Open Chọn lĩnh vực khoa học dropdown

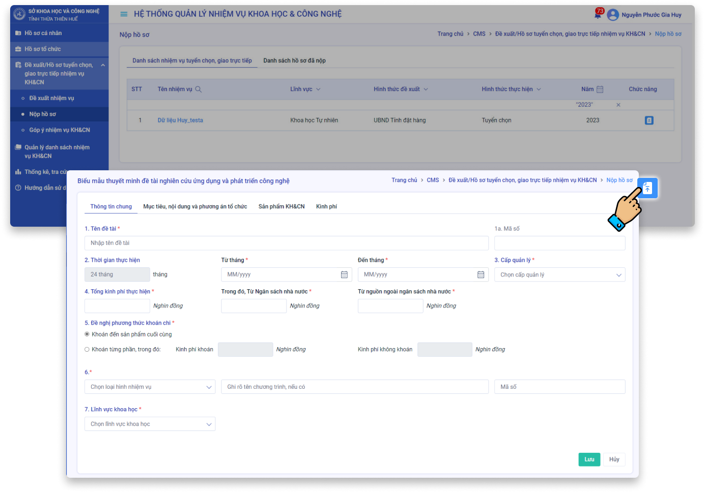tap(150, 424)
